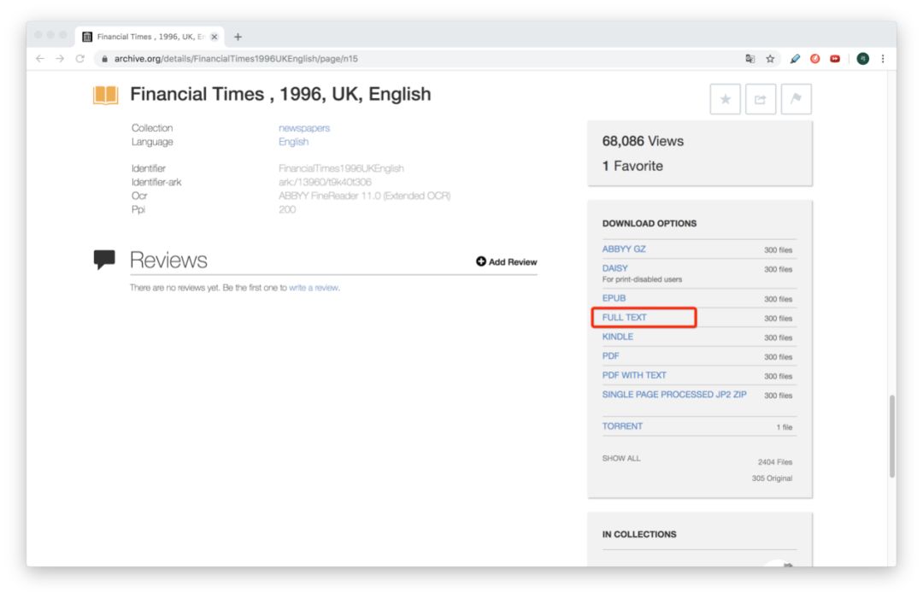Click the 1 Favorite text

click(x=632, y=166)
